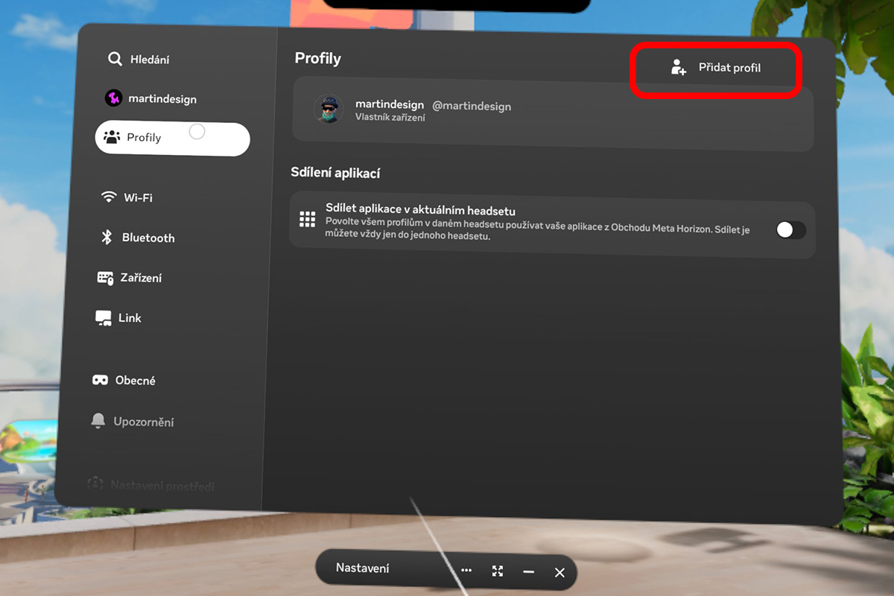The image size is (894, 596).
Task: Open the Link computer icon
Action: click(x=104, y=318)
